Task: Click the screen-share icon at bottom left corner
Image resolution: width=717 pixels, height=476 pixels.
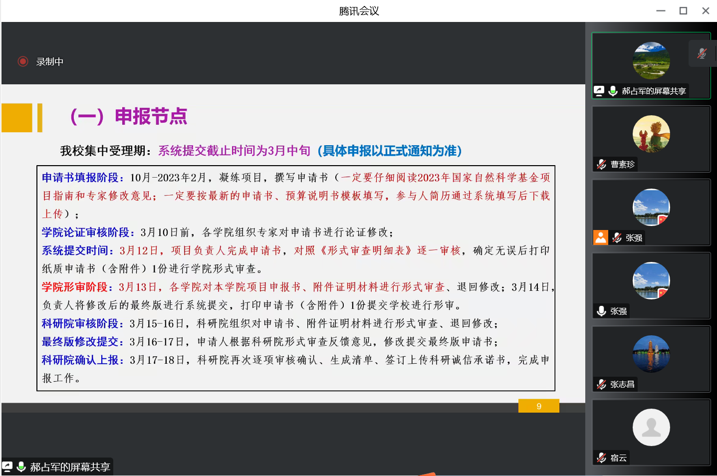Action: 7,467
